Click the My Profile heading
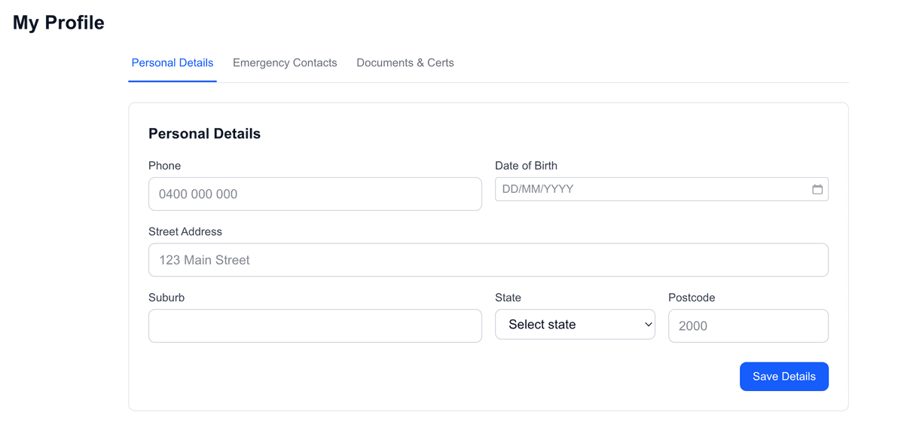This screenshot has height=437, width=904. pos(57,22)
